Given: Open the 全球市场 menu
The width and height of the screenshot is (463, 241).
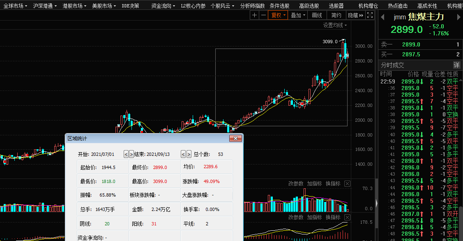Looking at the screenshot, I should pos(15,6).
